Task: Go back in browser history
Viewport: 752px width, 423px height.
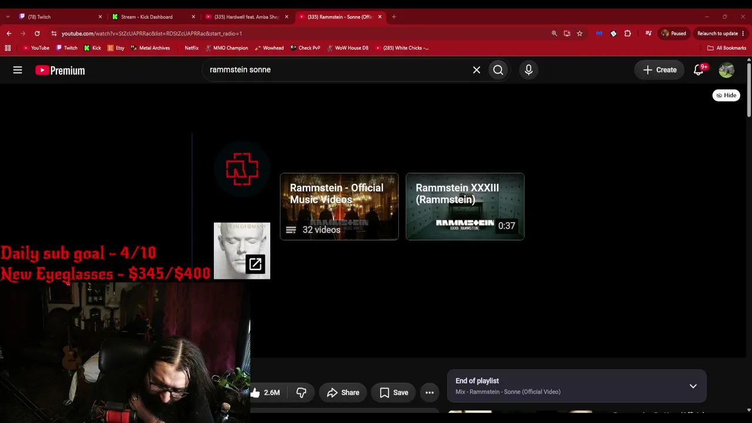Action: [x=9, y=33]
